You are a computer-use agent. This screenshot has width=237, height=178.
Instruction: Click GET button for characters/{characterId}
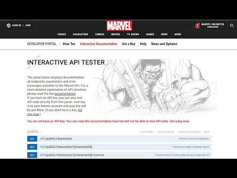click(32, 147)
